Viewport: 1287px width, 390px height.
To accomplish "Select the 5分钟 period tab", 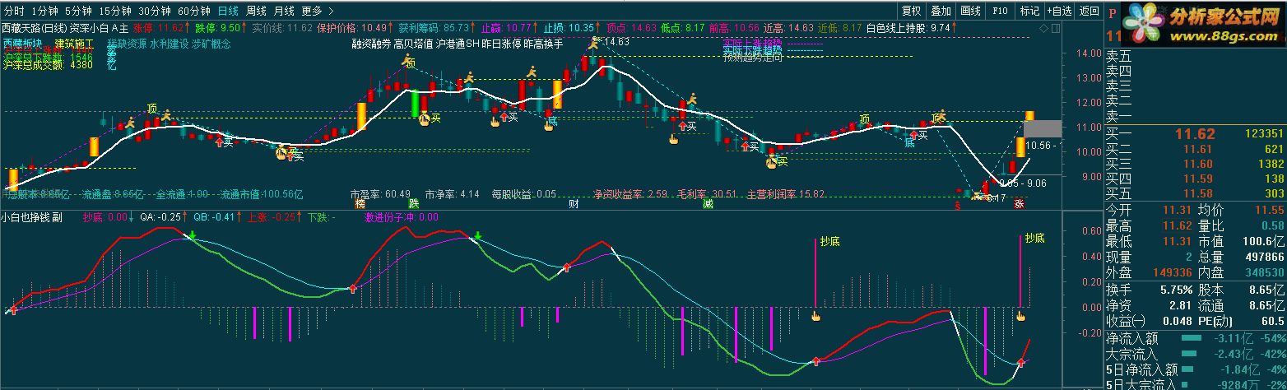I will point(78,12).
